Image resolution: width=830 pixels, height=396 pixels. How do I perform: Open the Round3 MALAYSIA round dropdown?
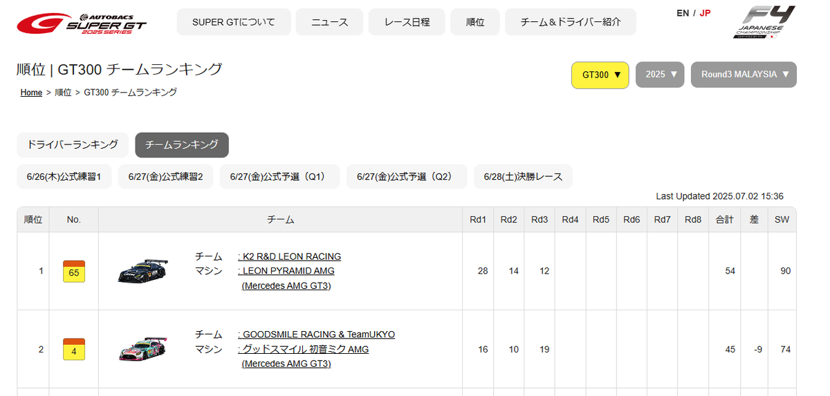pyautogui.click(x=744, y=75)
